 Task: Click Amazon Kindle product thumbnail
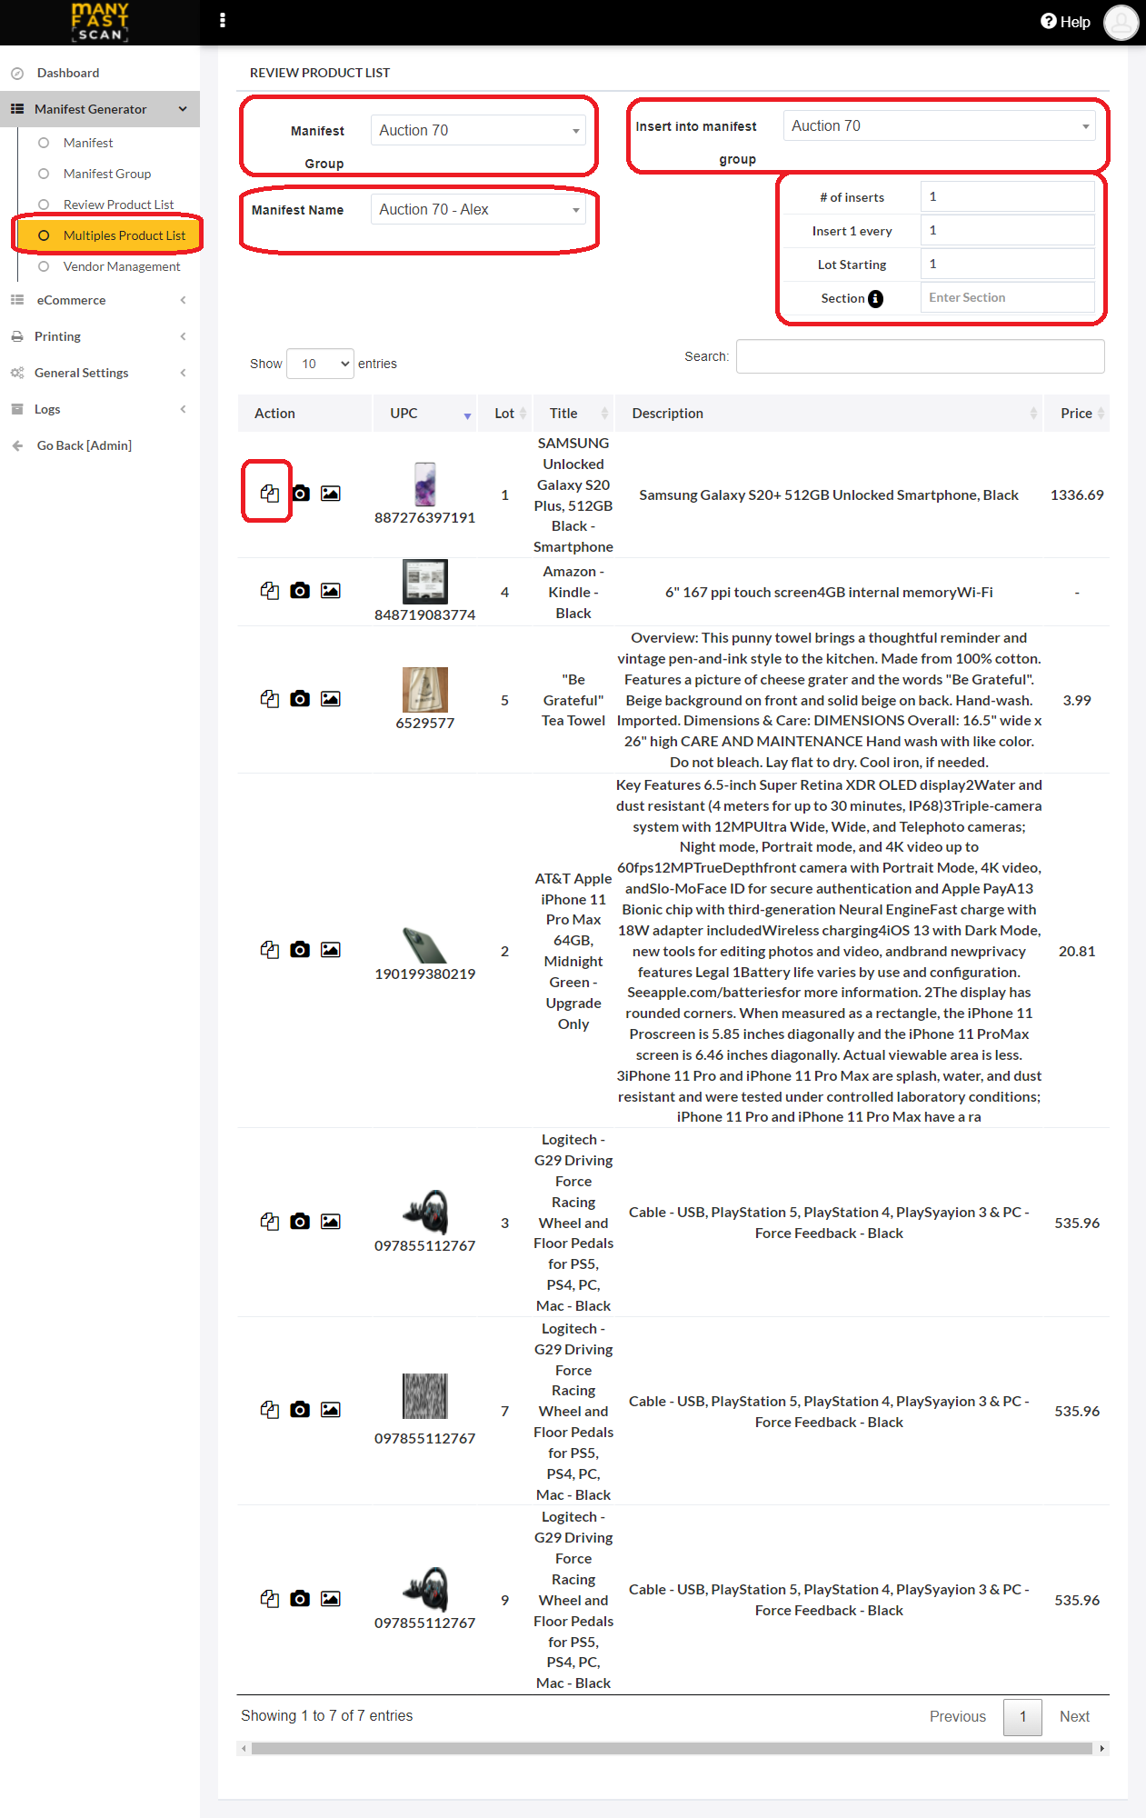click(425, 582)
